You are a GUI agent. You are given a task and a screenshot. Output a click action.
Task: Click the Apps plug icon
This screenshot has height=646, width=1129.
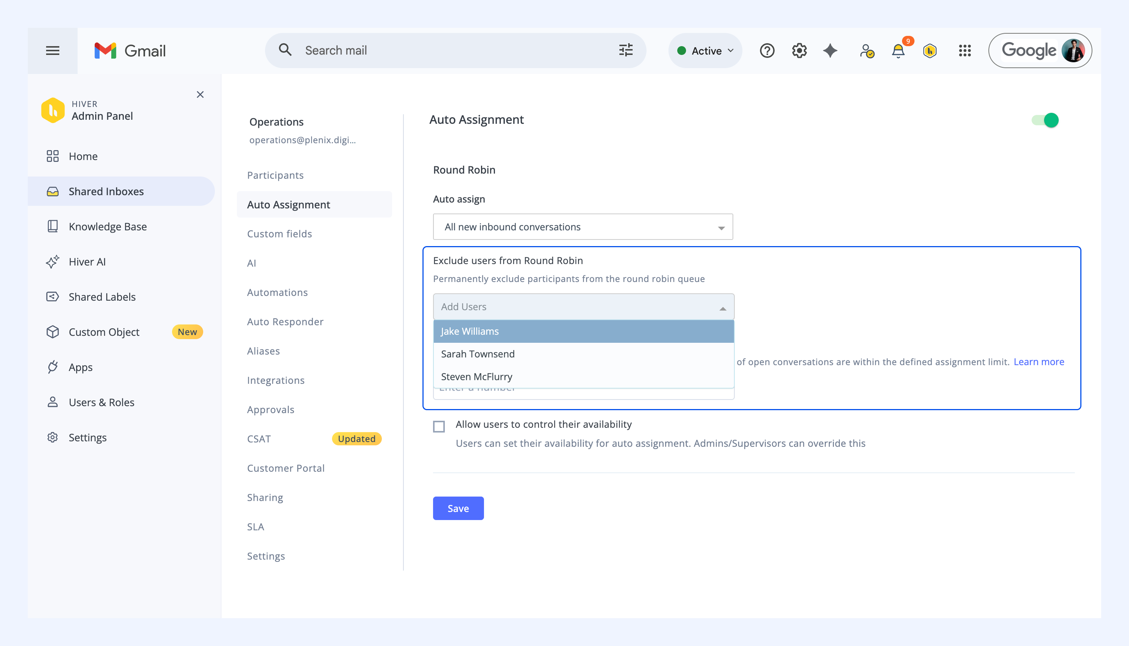pos(52,367)
